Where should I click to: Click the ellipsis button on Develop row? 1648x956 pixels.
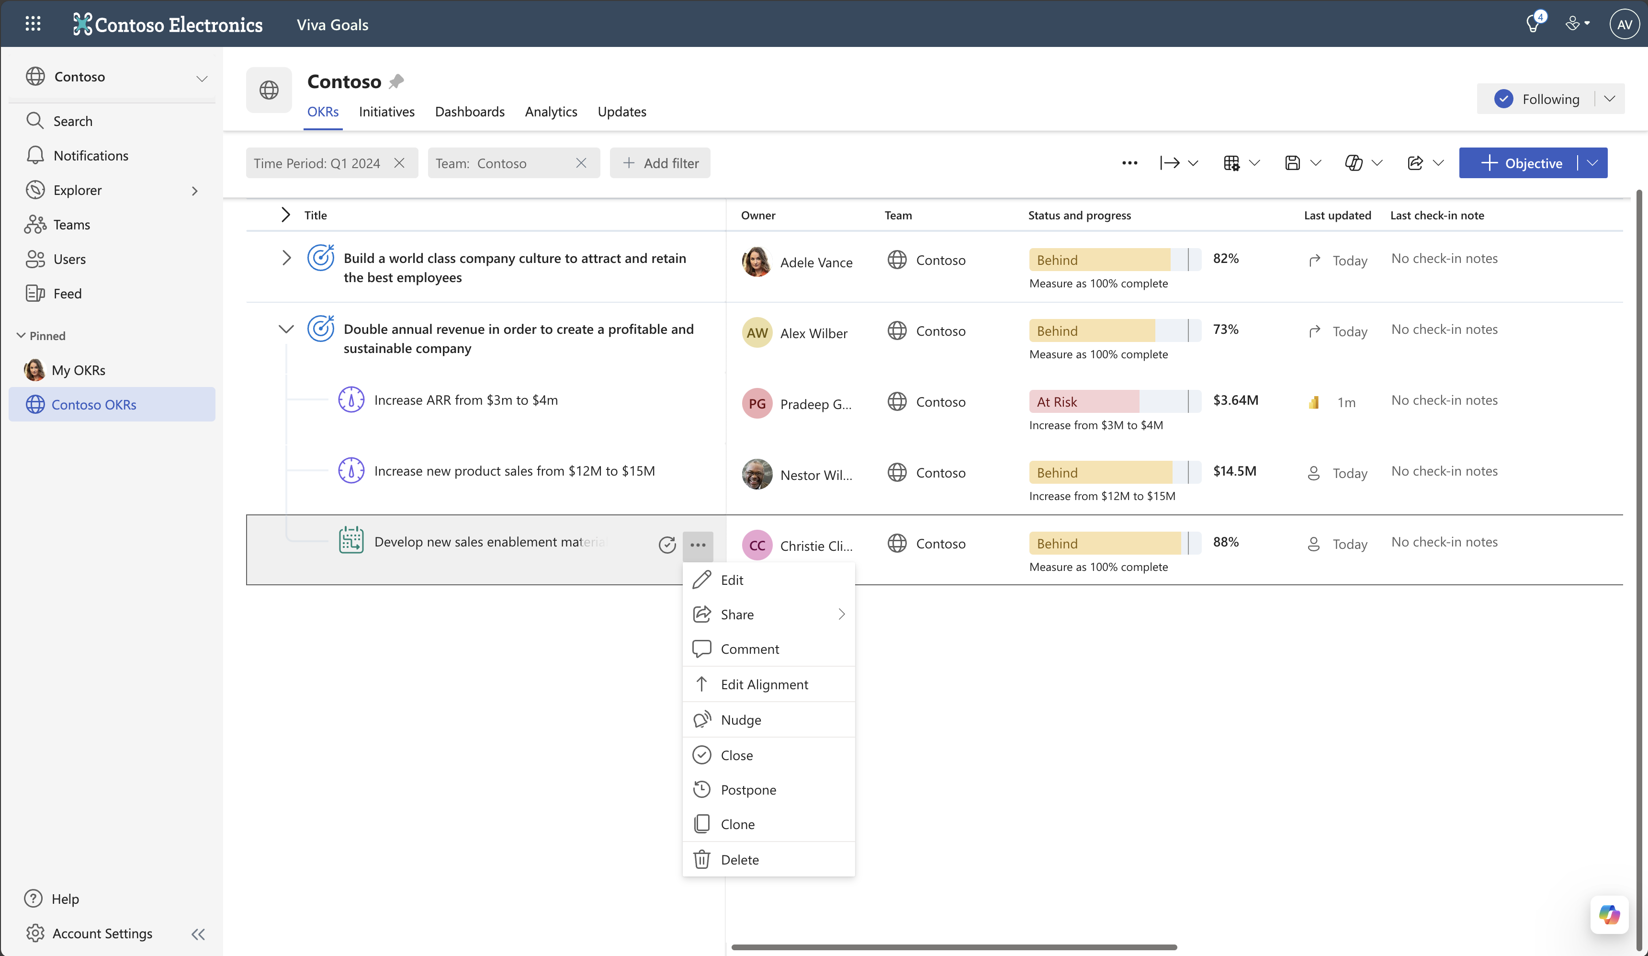698,545
